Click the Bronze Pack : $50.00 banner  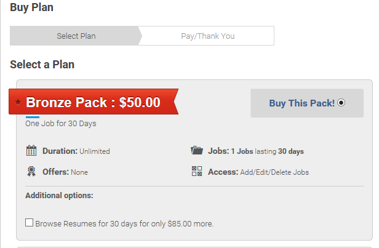point(94,102)
